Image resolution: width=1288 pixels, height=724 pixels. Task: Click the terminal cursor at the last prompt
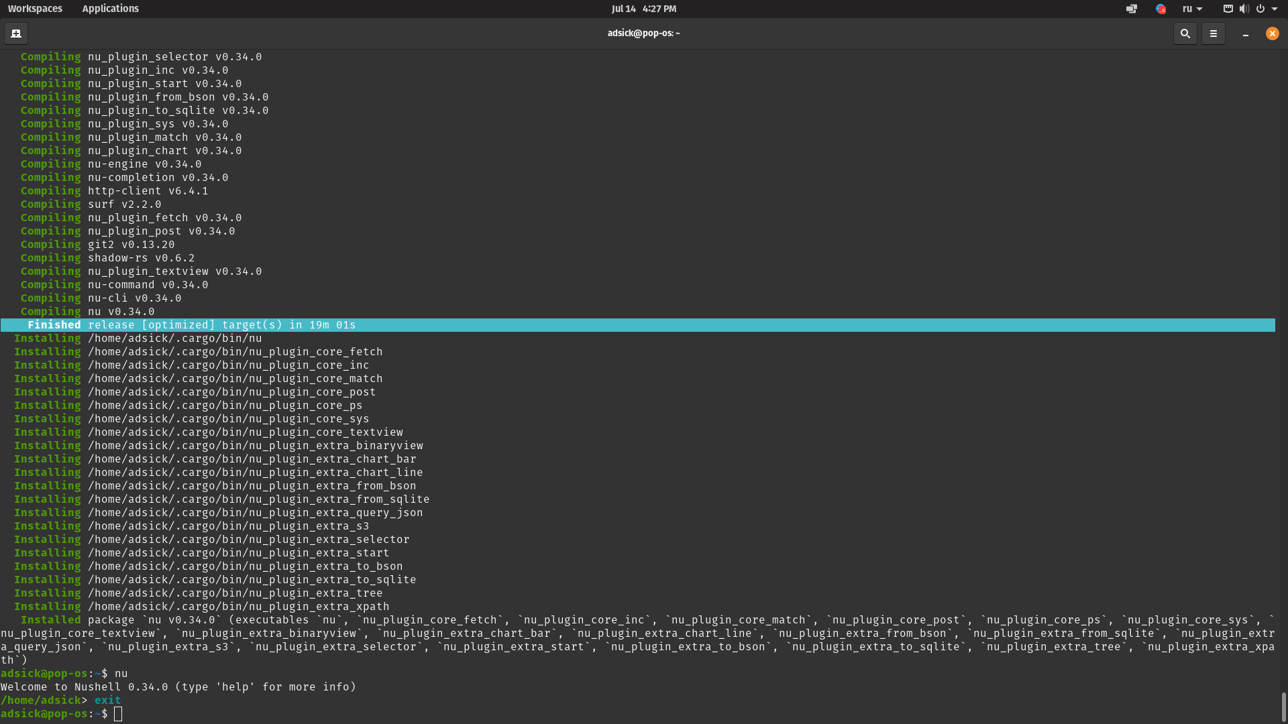click(x=118, y=714)
